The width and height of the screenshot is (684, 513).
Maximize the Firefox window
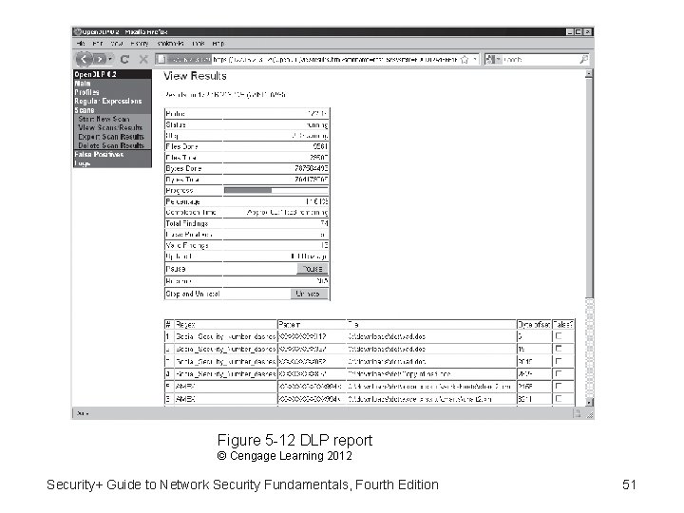(579, 32)
